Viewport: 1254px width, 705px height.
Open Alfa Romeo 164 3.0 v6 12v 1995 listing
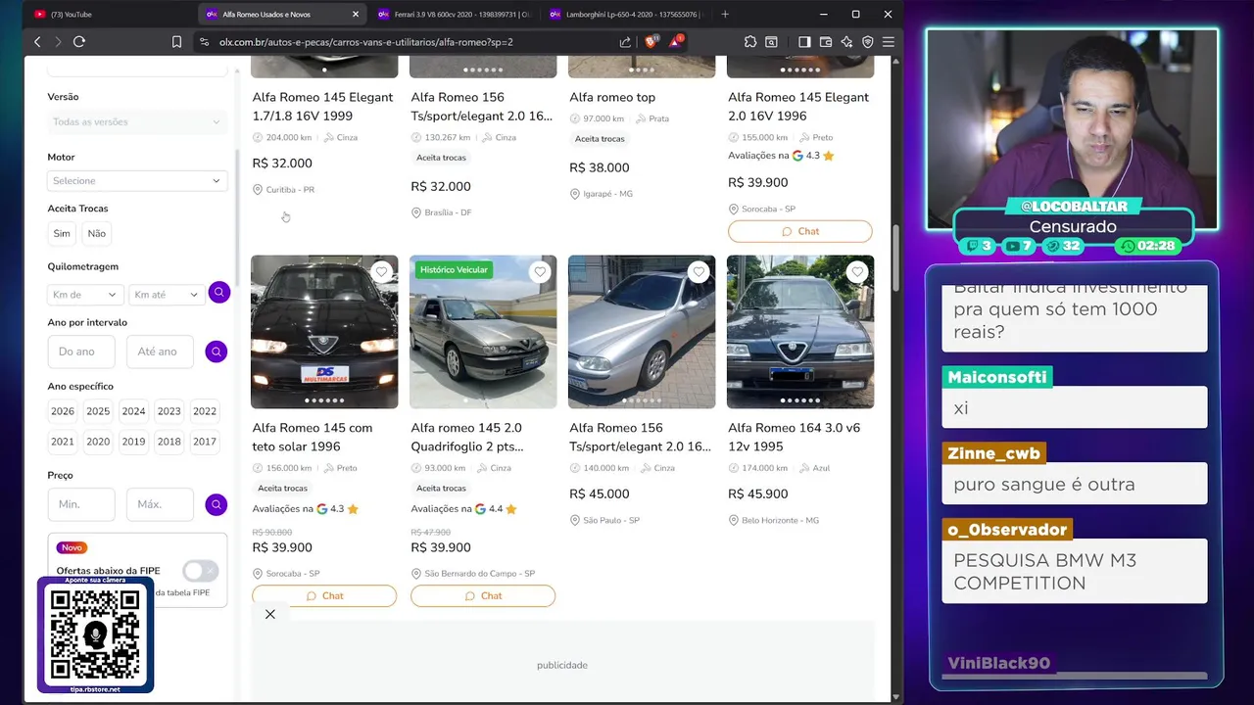coord(794,437)
